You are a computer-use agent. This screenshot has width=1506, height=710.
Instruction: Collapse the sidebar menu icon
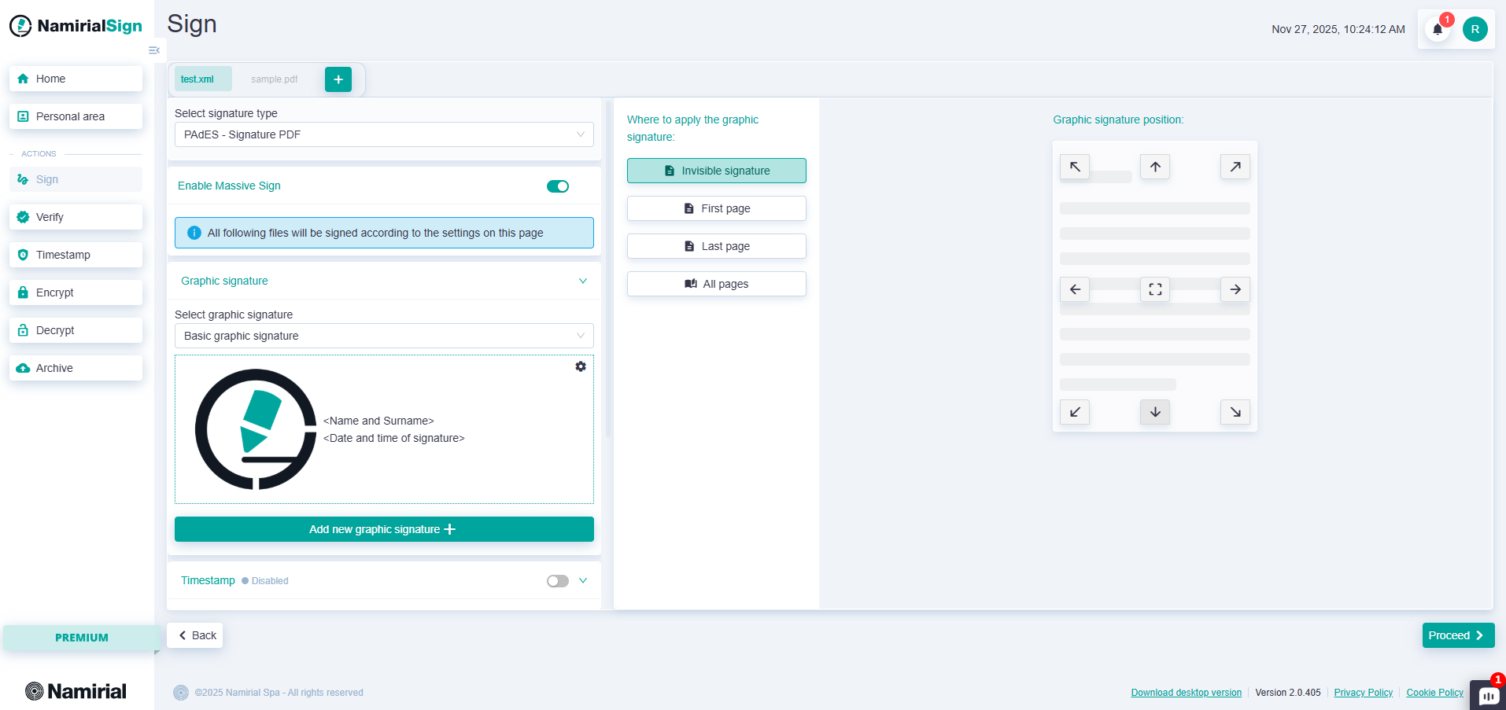(x=154, y=50)
